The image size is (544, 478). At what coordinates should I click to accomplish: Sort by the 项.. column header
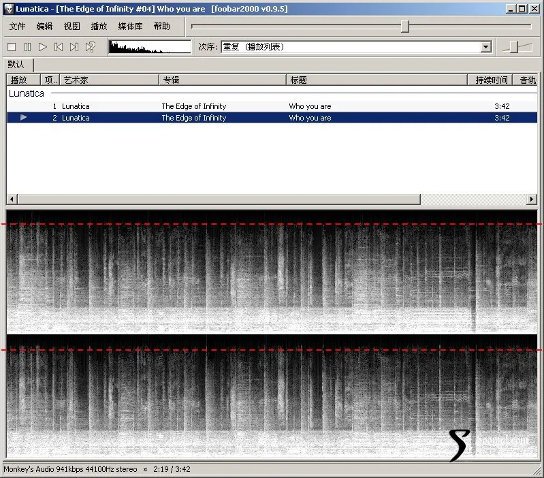[50, 80]
